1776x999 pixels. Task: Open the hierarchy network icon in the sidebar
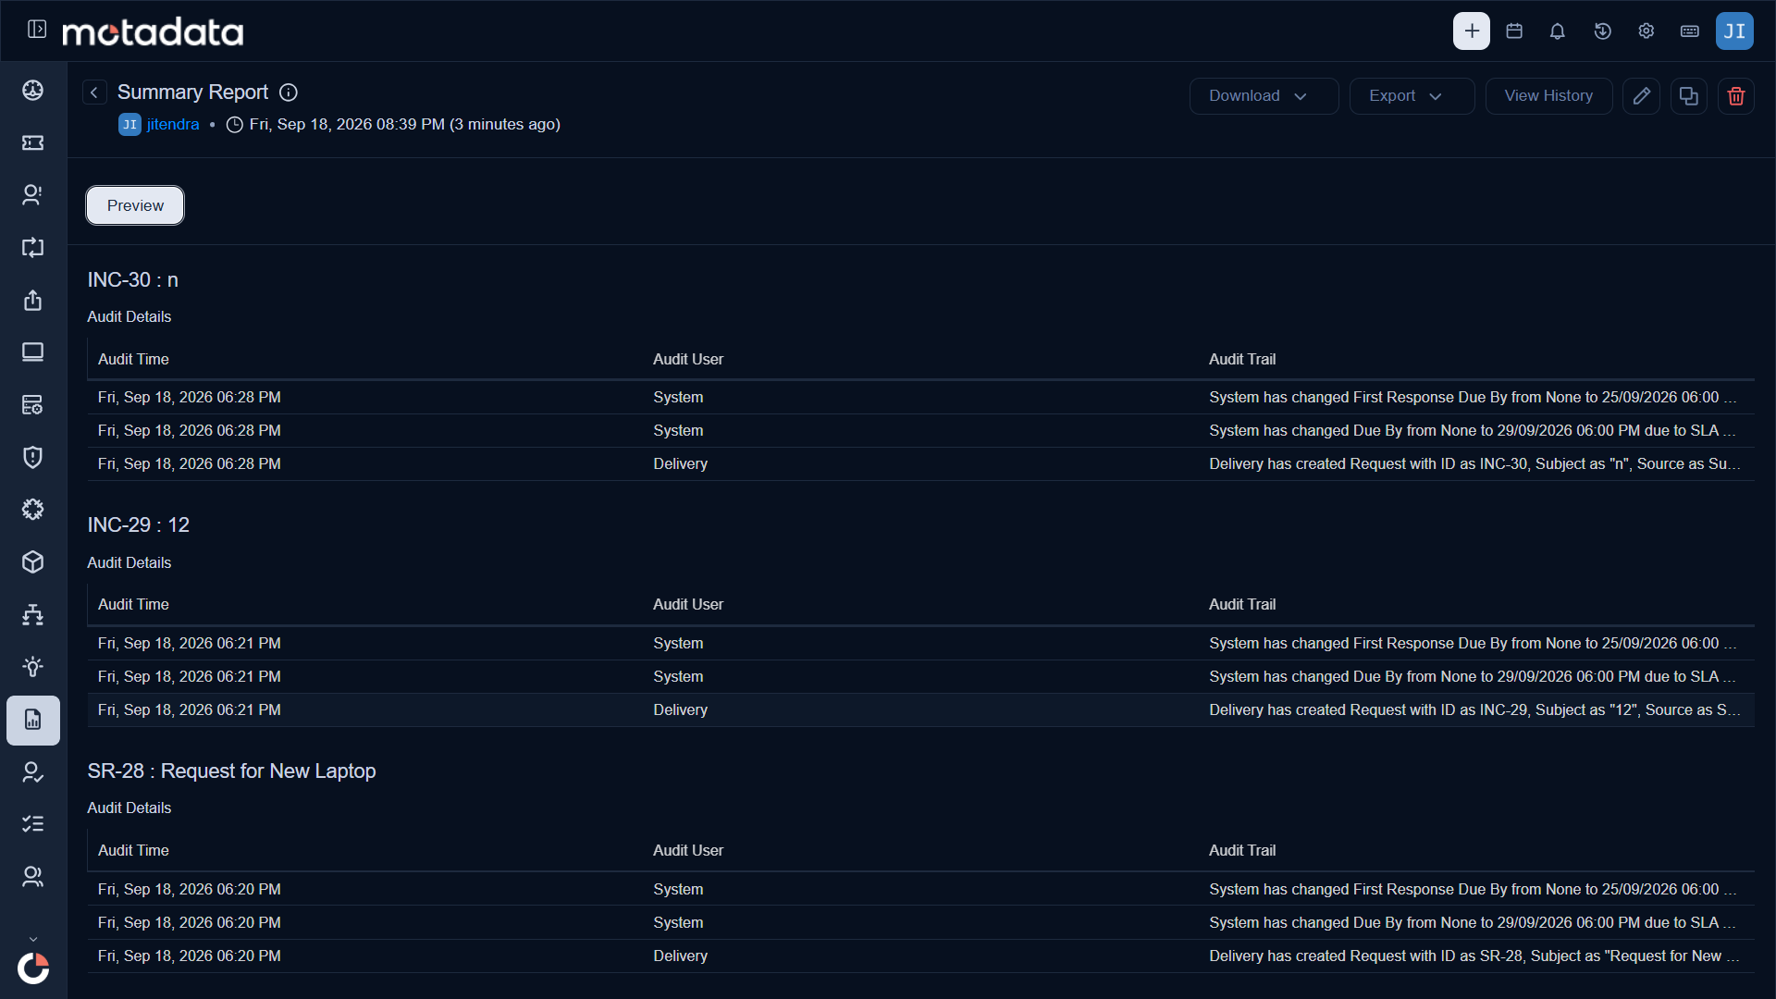(33, 614)
